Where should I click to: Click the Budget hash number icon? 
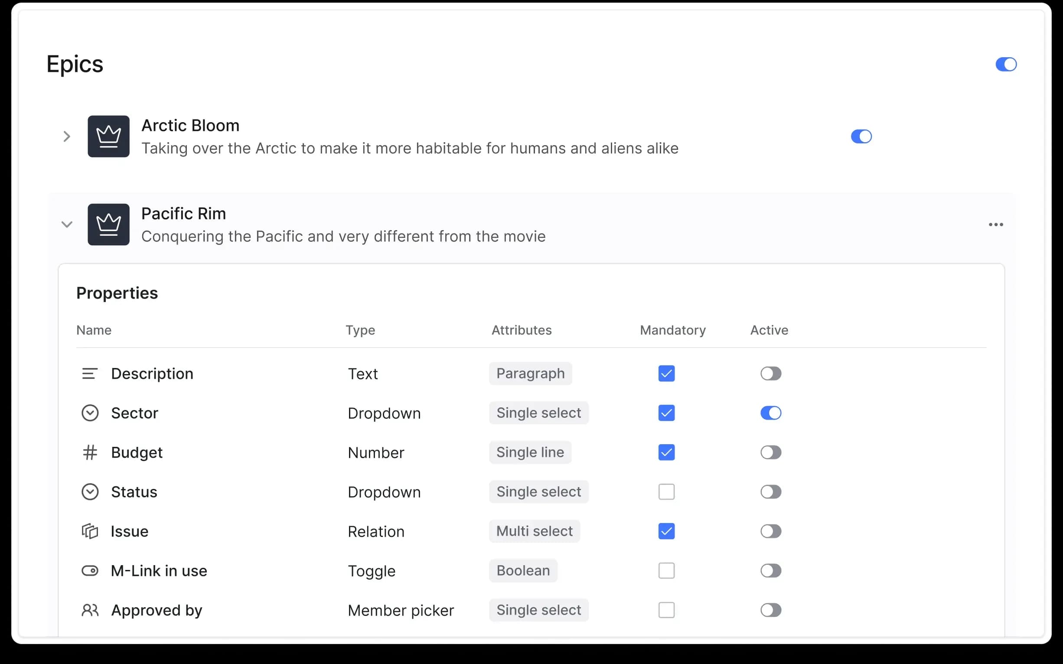90,452
